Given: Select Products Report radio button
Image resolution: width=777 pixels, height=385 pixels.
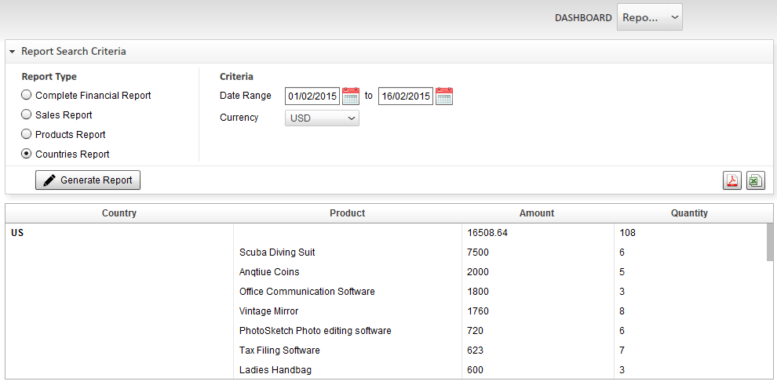Looking at the screenshot, I should [x=26, y=135].
